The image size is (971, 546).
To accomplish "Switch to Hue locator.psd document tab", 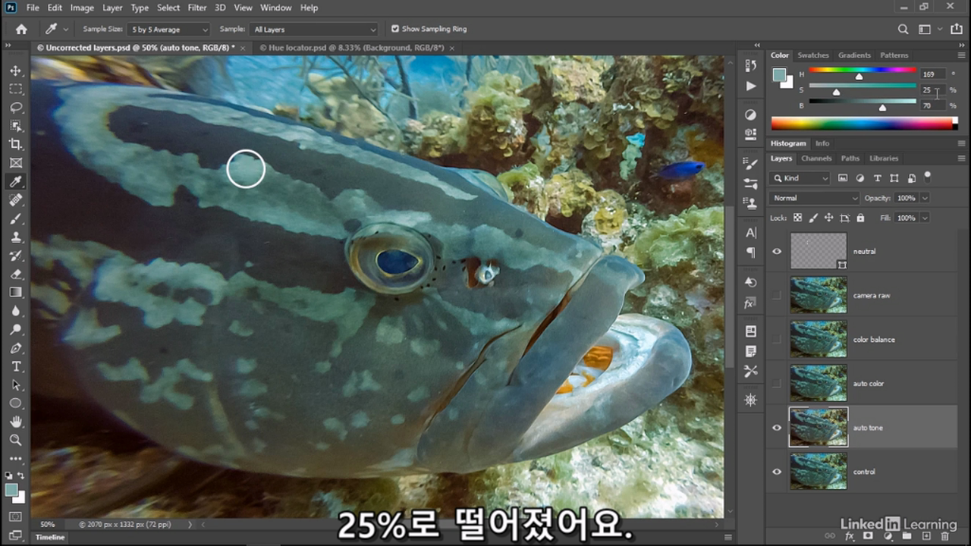I will (351, 48).
